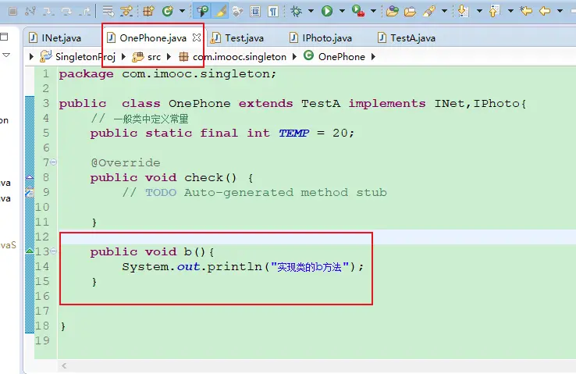Screen dimensions: 576x374
Task: Click the Open Task folder icon
Action: 410,12
